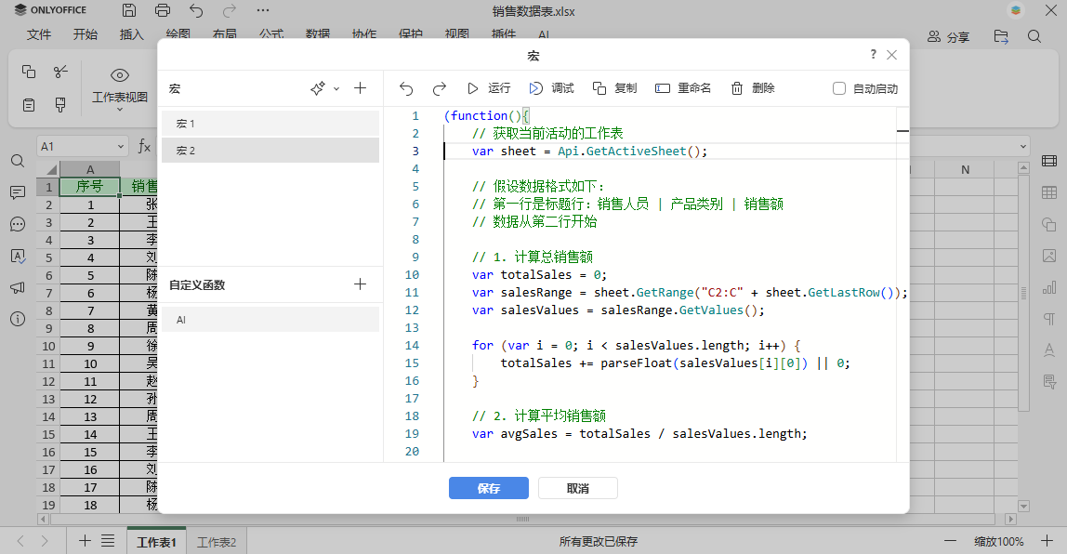Click the Copy style paintbrush icon

(x=60, y=105)
